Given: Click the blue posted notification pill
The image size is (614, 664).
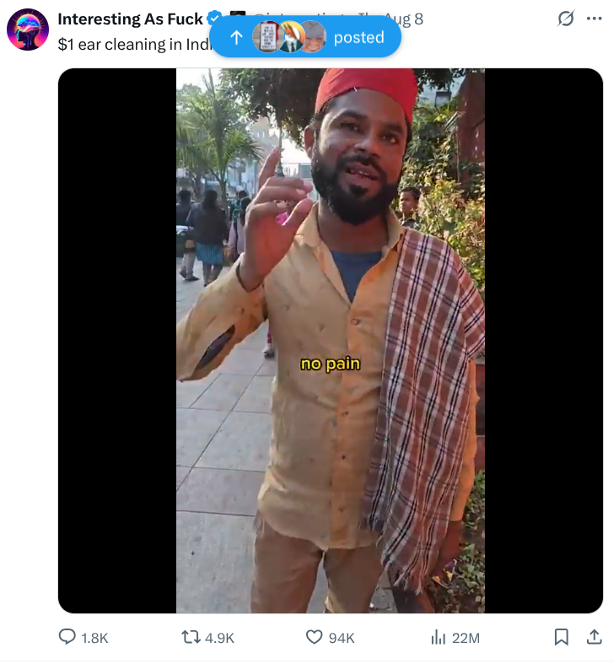Looking at the screenshot, I should coord(305,37).
